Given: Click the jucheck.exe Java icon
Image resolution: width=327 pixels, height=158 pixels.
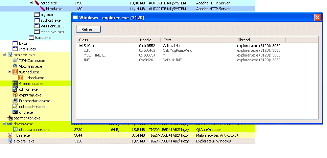Looking at the screenshot, I should (21, 78).
